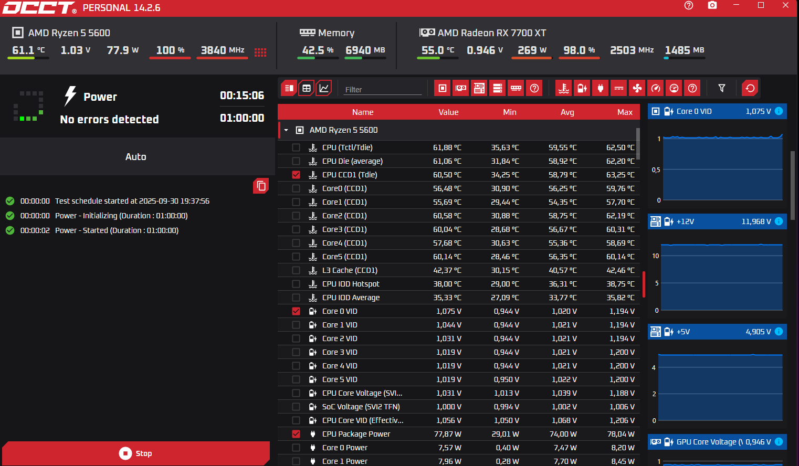The height and width of the screenshot is (466, 799).
Task: Open GPU Core Voltage graph info icon
Action: click(779, 442)
